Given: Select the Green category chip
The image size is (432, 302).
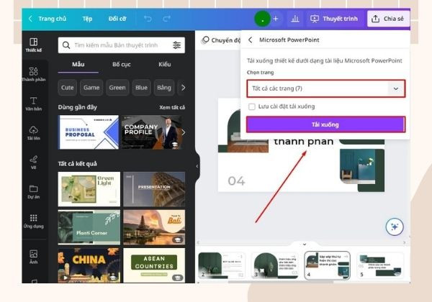Looking at the screenshot, I should coord(117,88).
